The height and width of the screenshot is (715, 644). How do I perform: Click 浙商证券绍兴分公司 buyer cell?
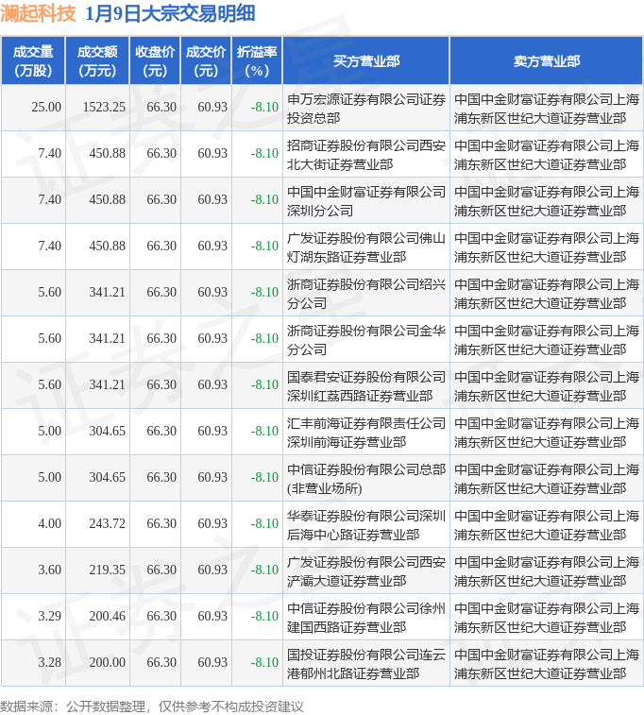(365, 293)
